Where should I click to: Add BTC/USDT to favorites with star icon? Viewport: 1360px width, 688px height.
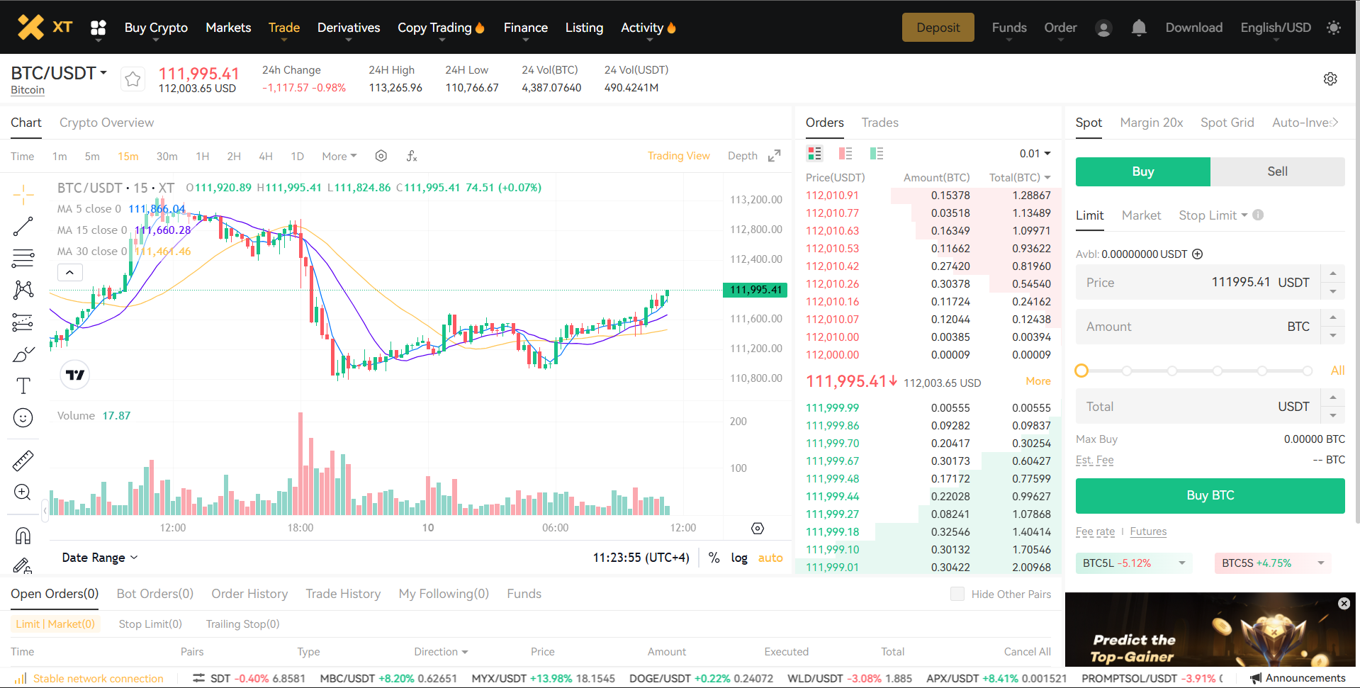tap(133, 79)
